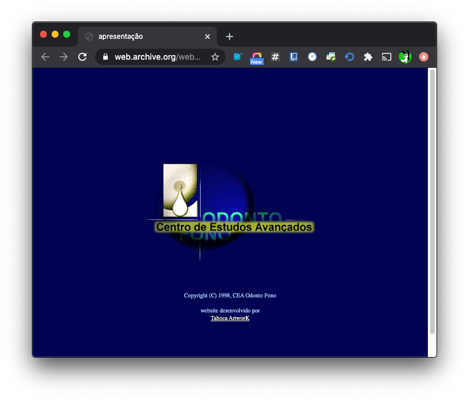Open the hashtag extension icon
This screenshot has width=469, height=400.
point(275,57)
